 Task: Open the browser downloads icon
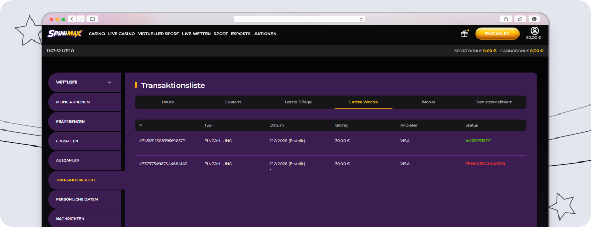point(534,19)
